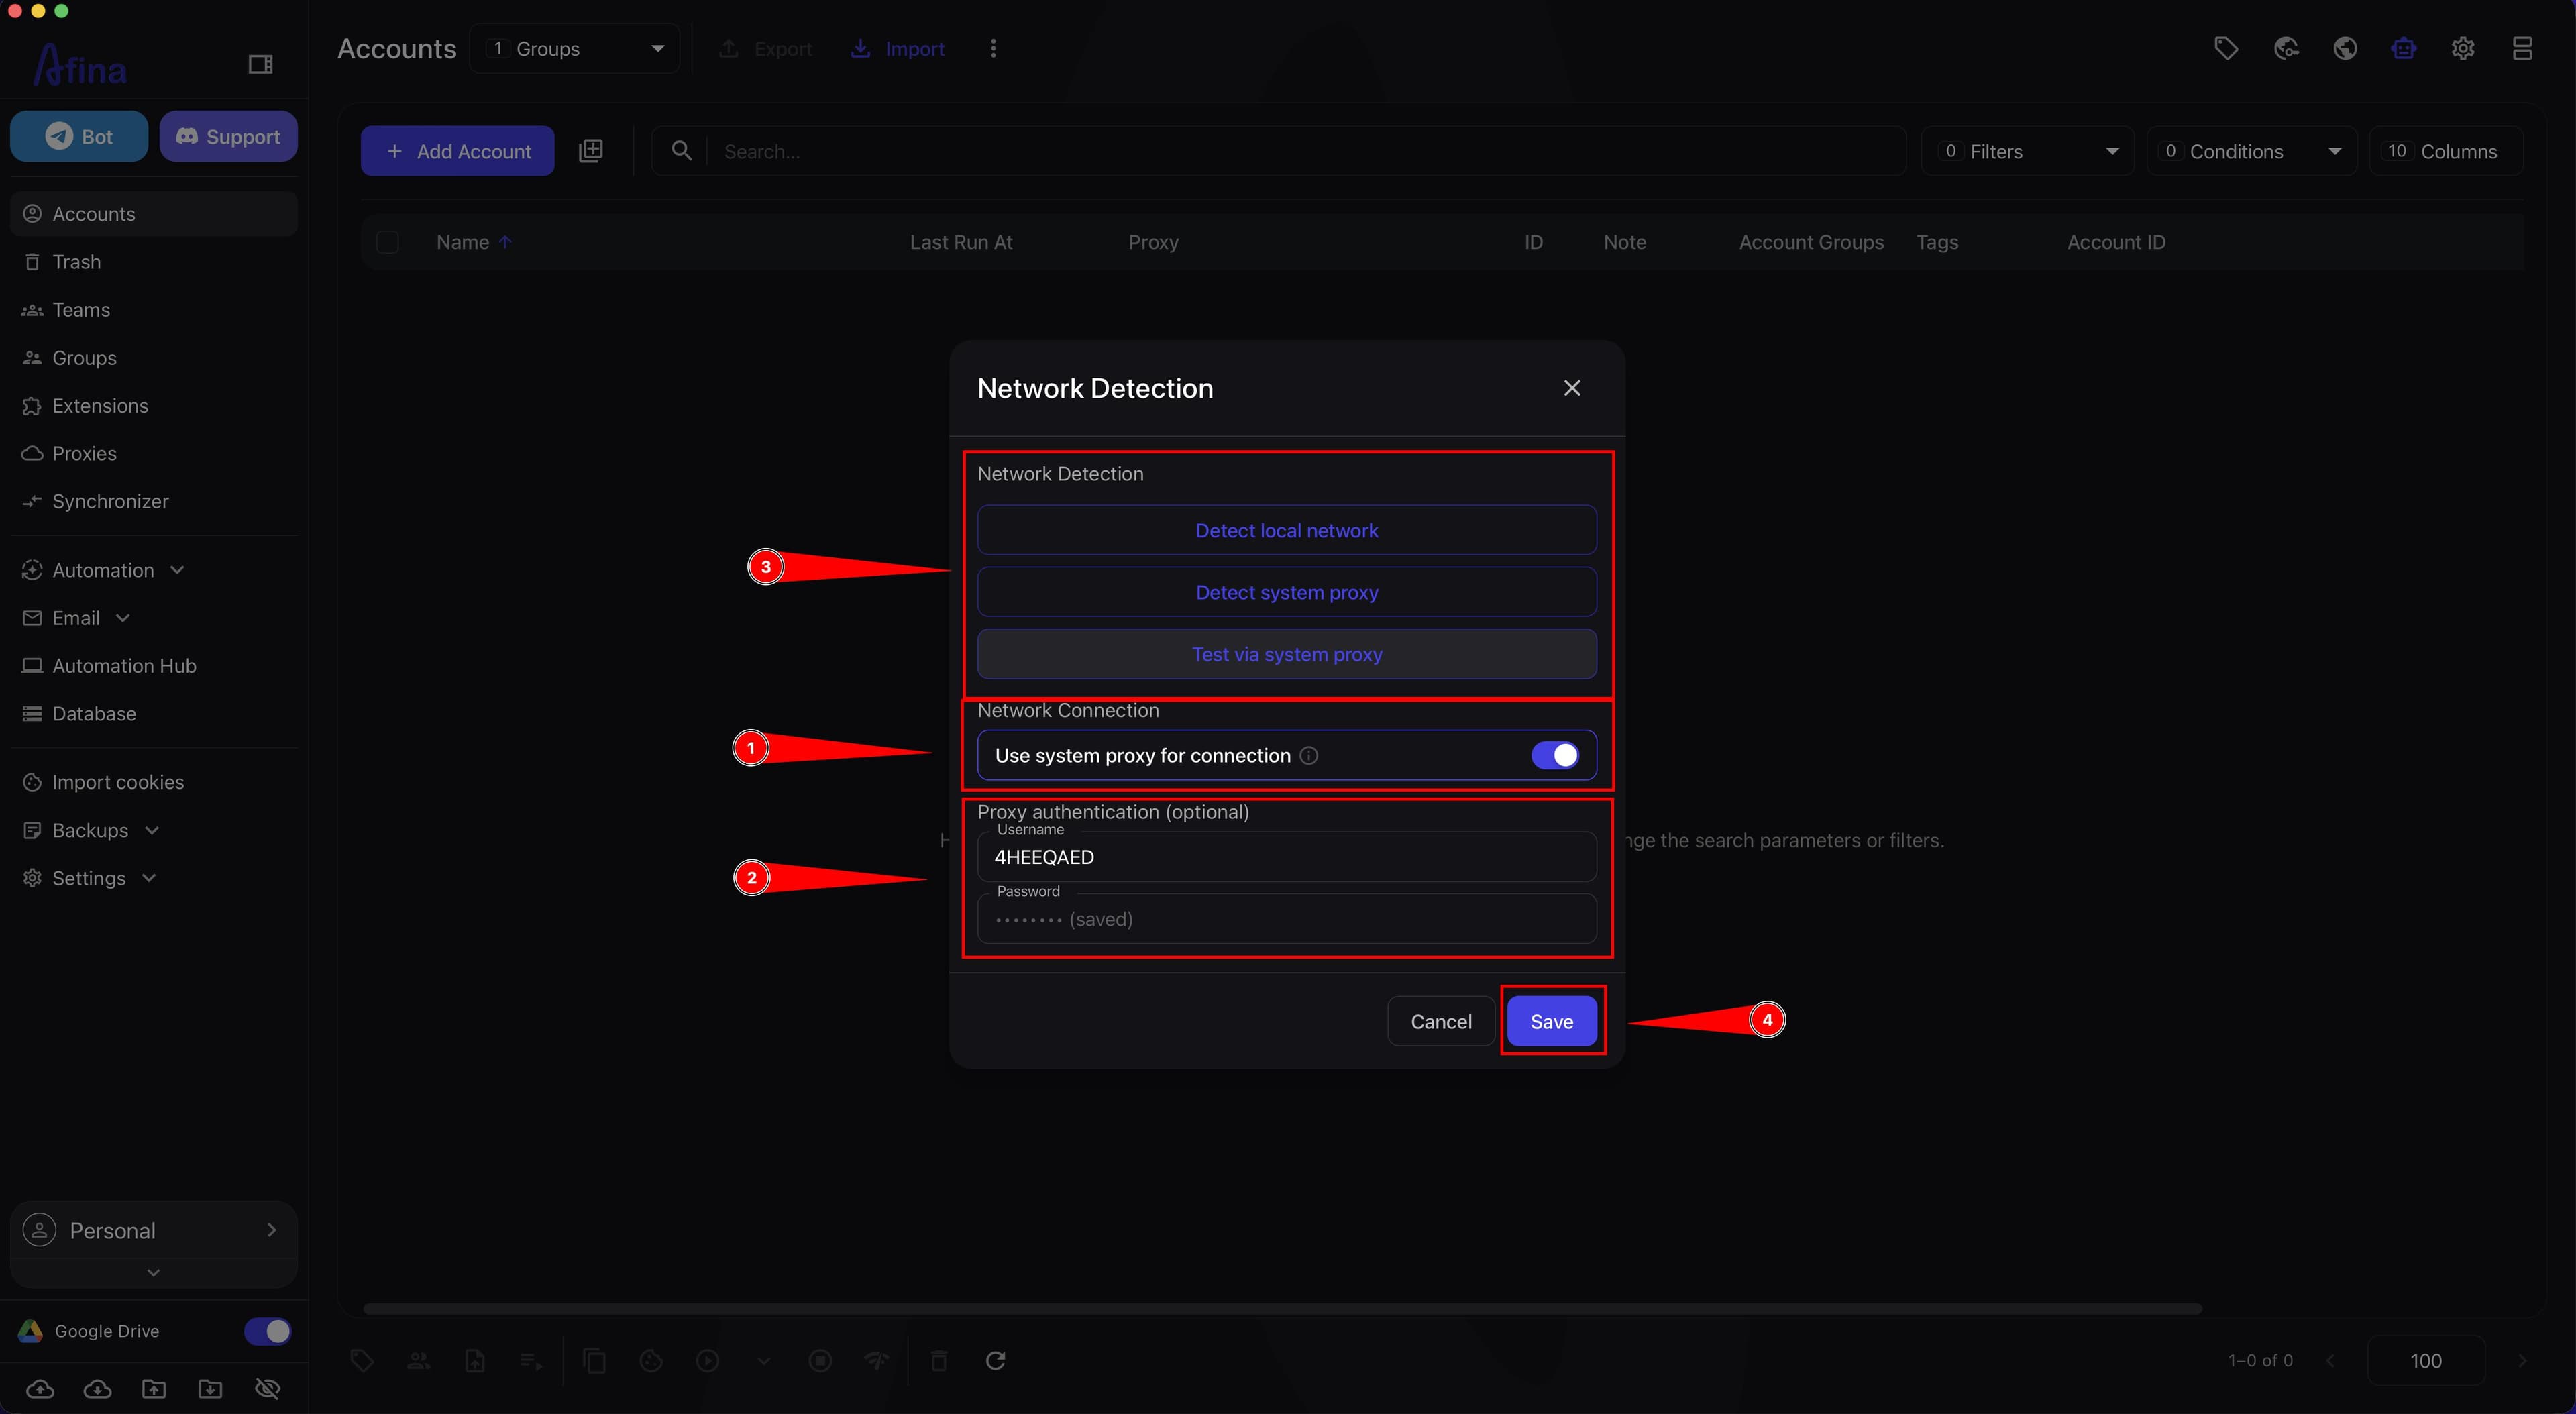Click the copy icon in bottom toolbar
This screenshot has height=1414, width=2576.
[x=595, y=1360]
